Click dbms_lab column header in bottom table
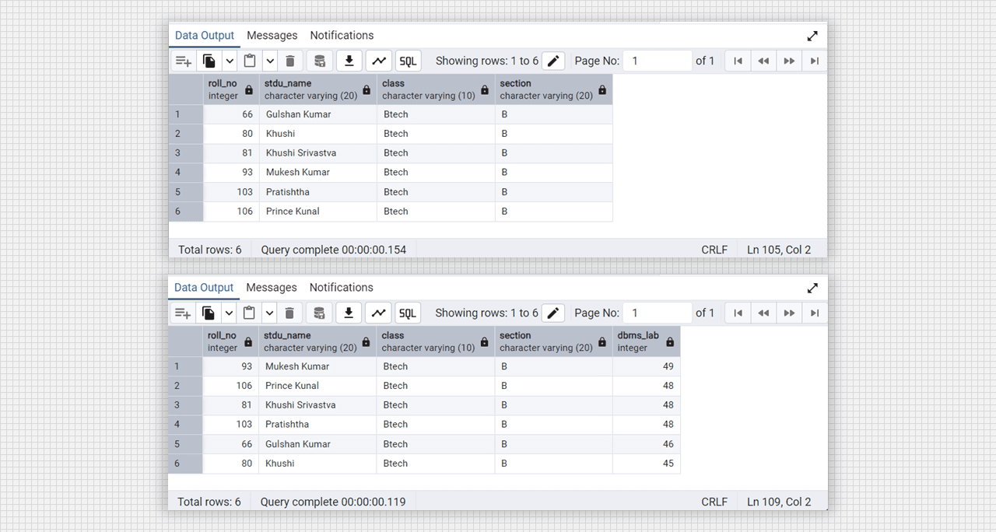 coord(647,341)
